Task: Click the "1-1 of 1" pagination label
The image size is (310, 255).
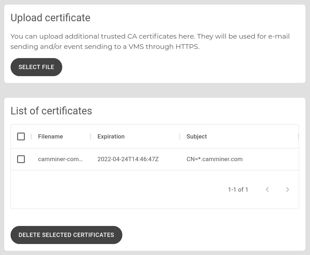Action: [x=238, y=189]
